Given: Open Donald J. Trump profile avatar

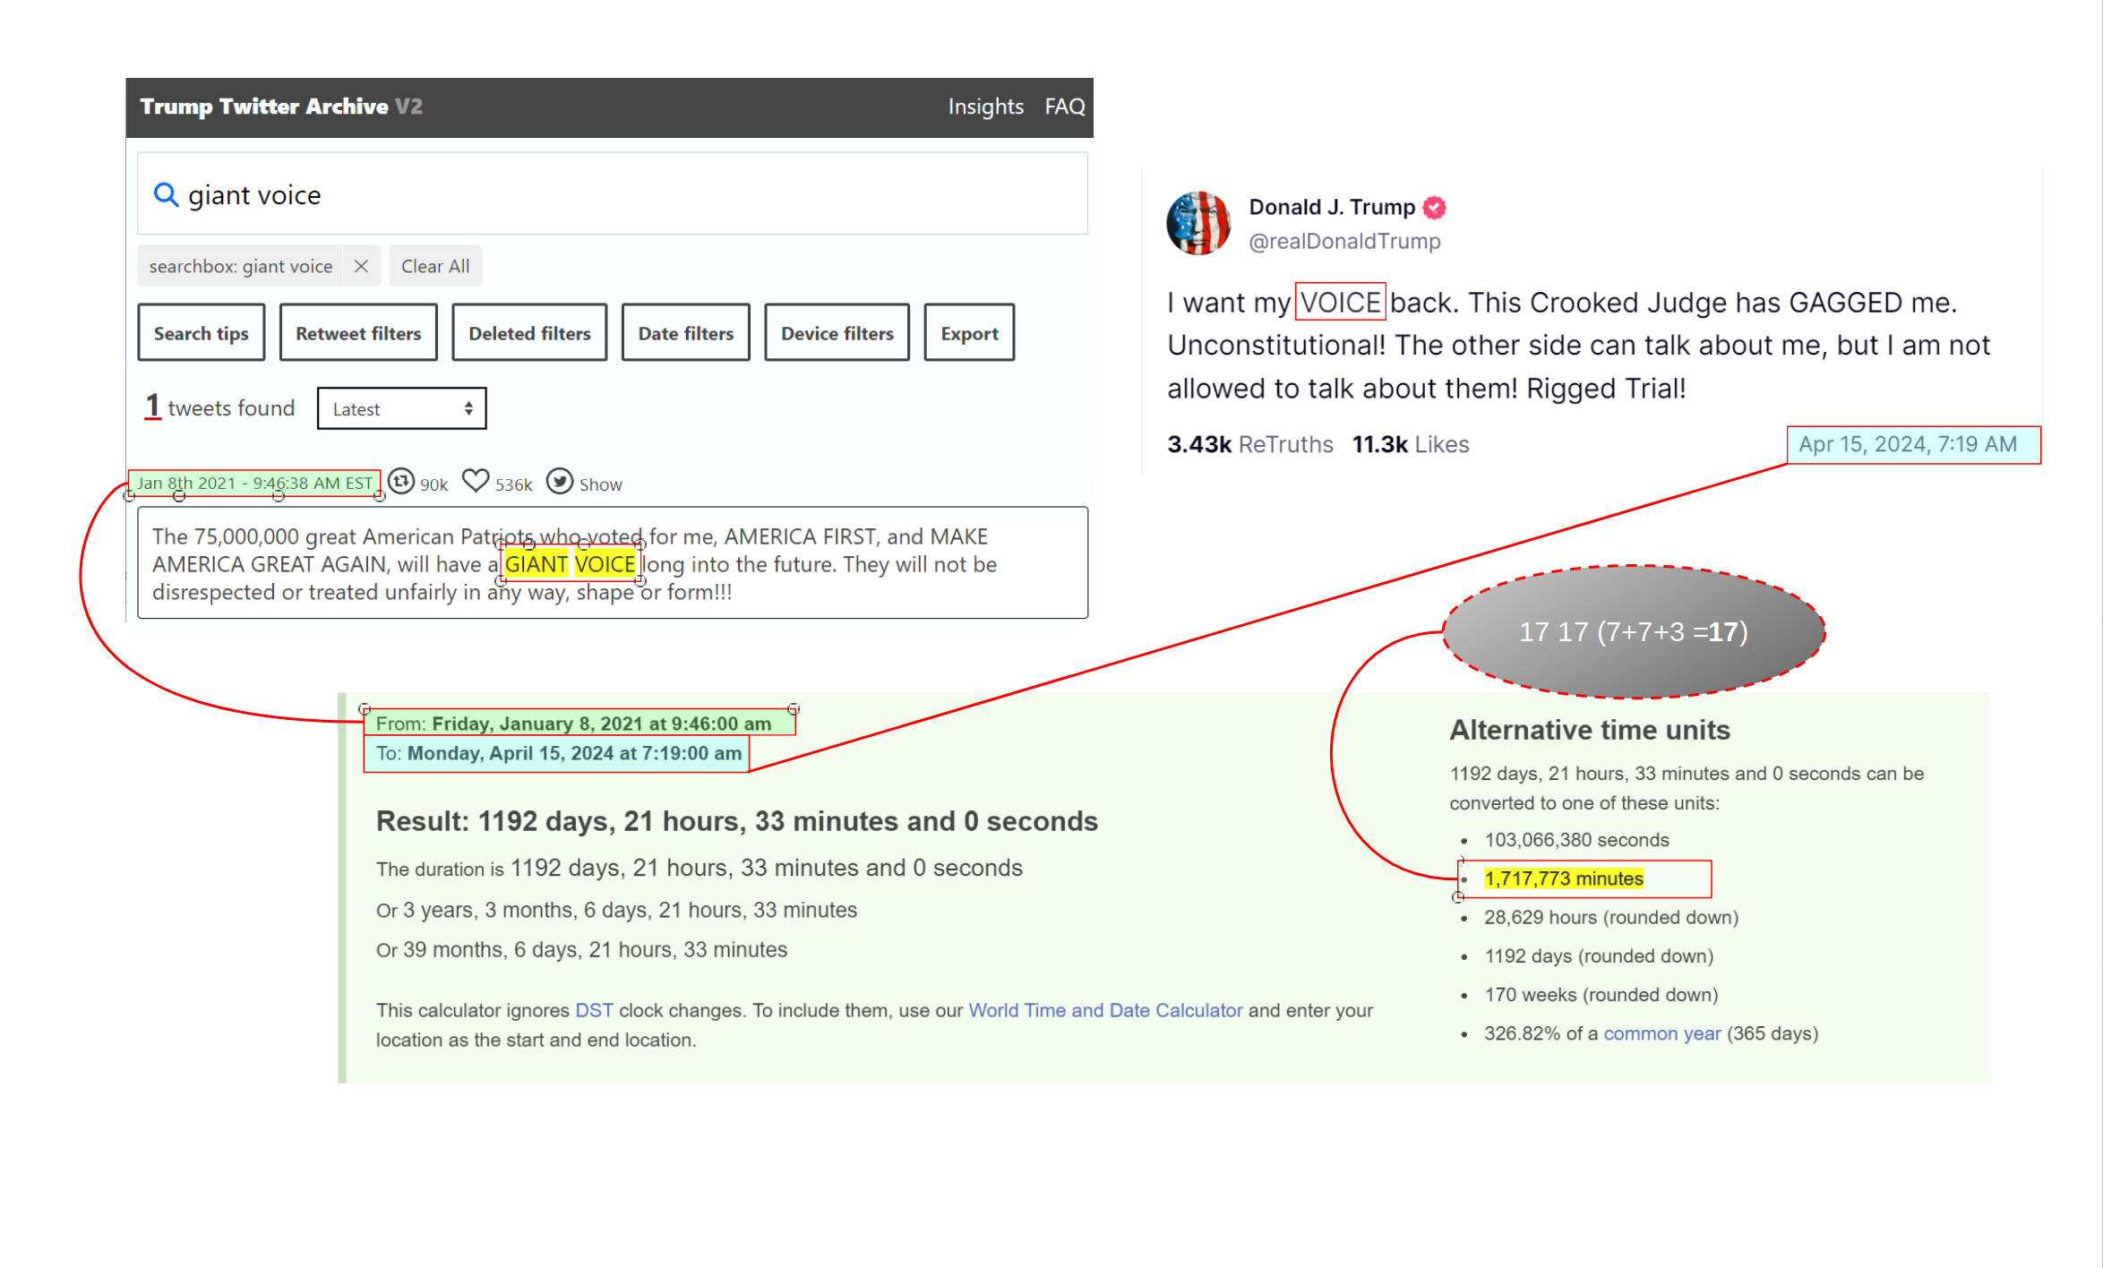Looking at the screenshot, I should [1198, 223].
